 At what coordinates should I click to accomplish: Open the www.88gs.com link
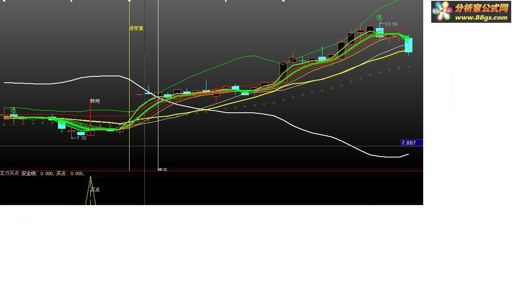(x=481, y=18)
